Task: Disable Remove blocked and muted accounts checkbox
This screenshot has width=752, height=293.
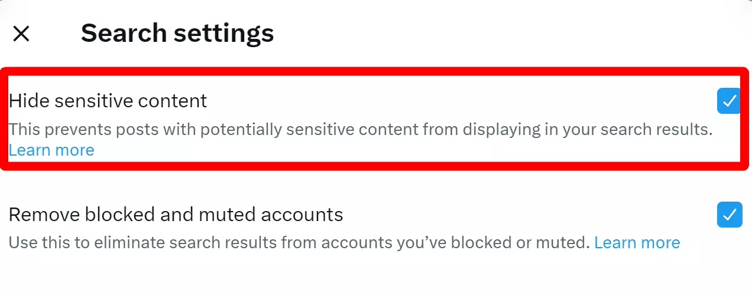Action: [729, 215]
